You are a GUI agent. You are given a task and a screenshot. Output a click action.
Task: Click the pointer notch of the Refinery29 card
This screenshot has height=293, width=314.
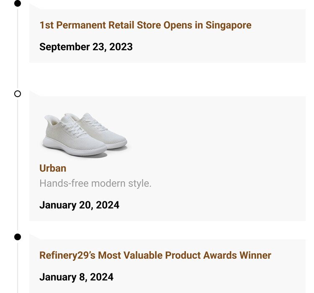(x=34, y=237)
